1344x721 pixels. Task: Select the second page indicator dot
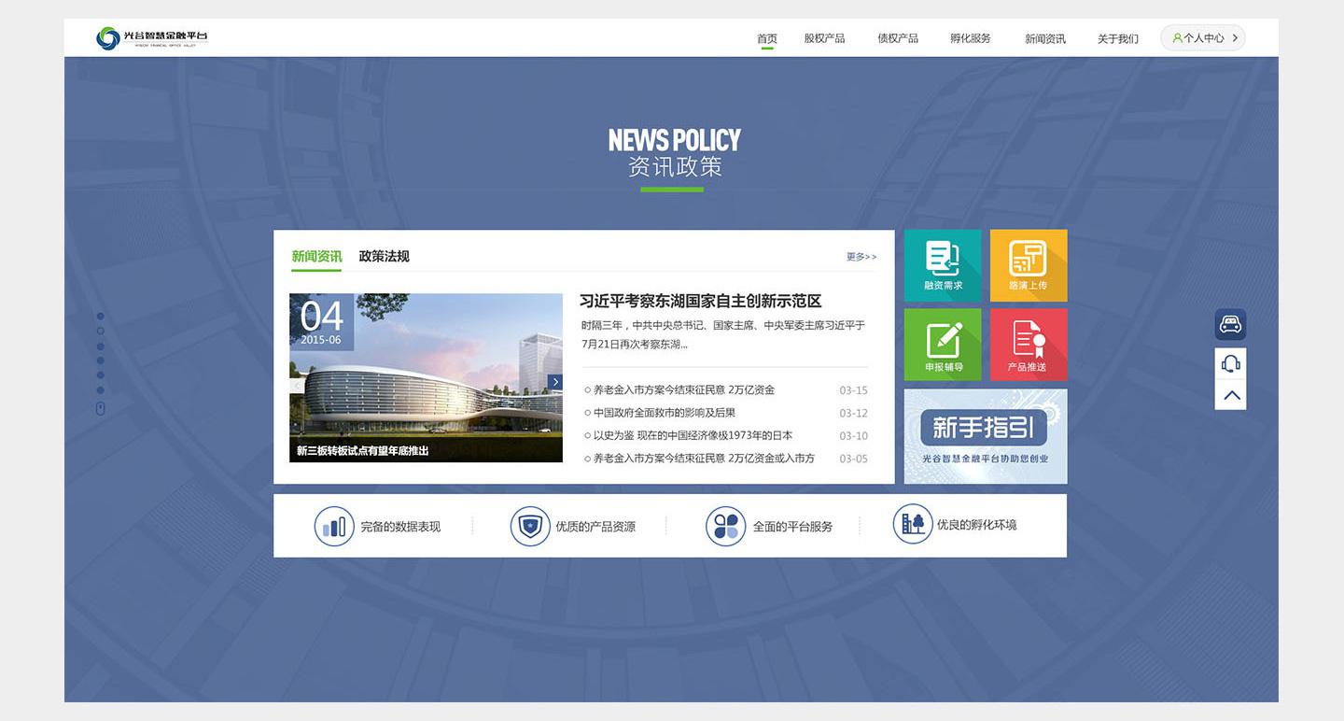[x=101, y=331]
